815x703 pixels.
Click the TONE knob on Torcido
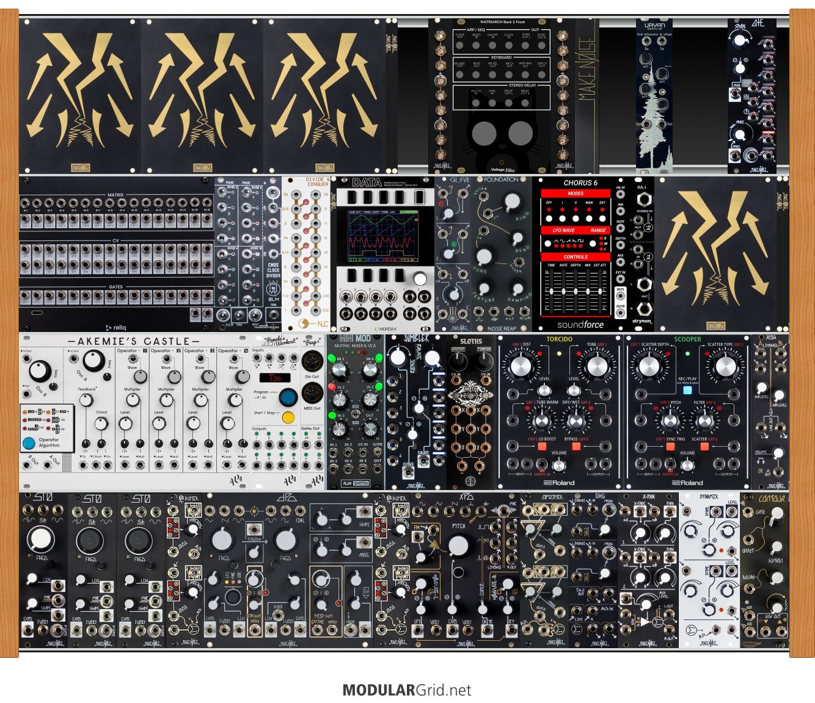point(596,367)
